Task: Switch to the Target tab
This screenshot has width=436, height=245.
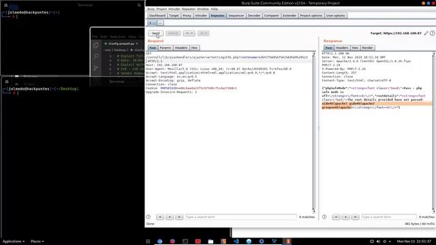Action: 174,16
